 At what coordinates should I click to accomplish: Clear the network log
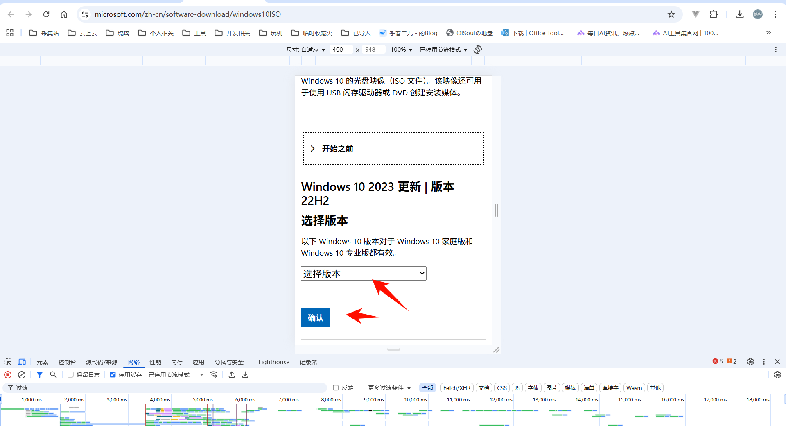(22, 375)
